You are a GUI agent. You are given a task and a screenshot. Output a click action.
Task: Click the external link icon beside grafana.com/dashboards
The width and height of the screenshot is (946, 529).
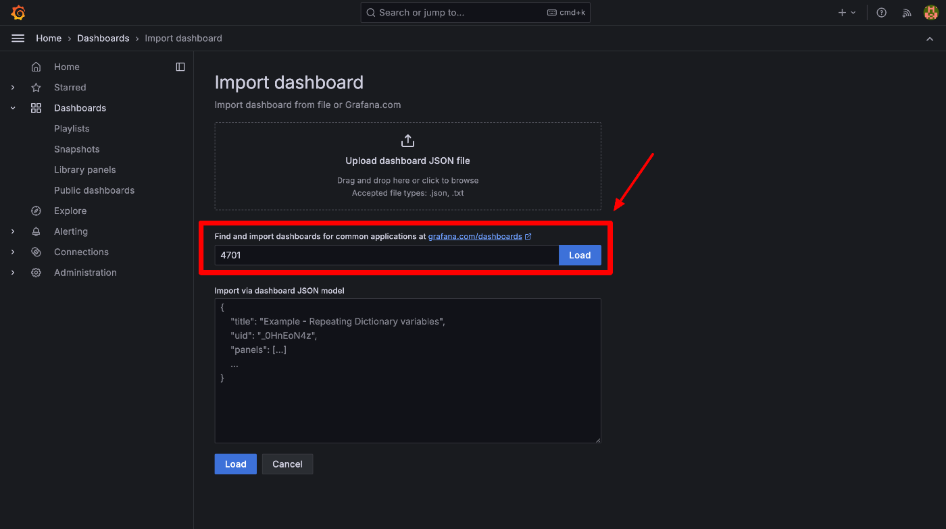tap(528, 237)
